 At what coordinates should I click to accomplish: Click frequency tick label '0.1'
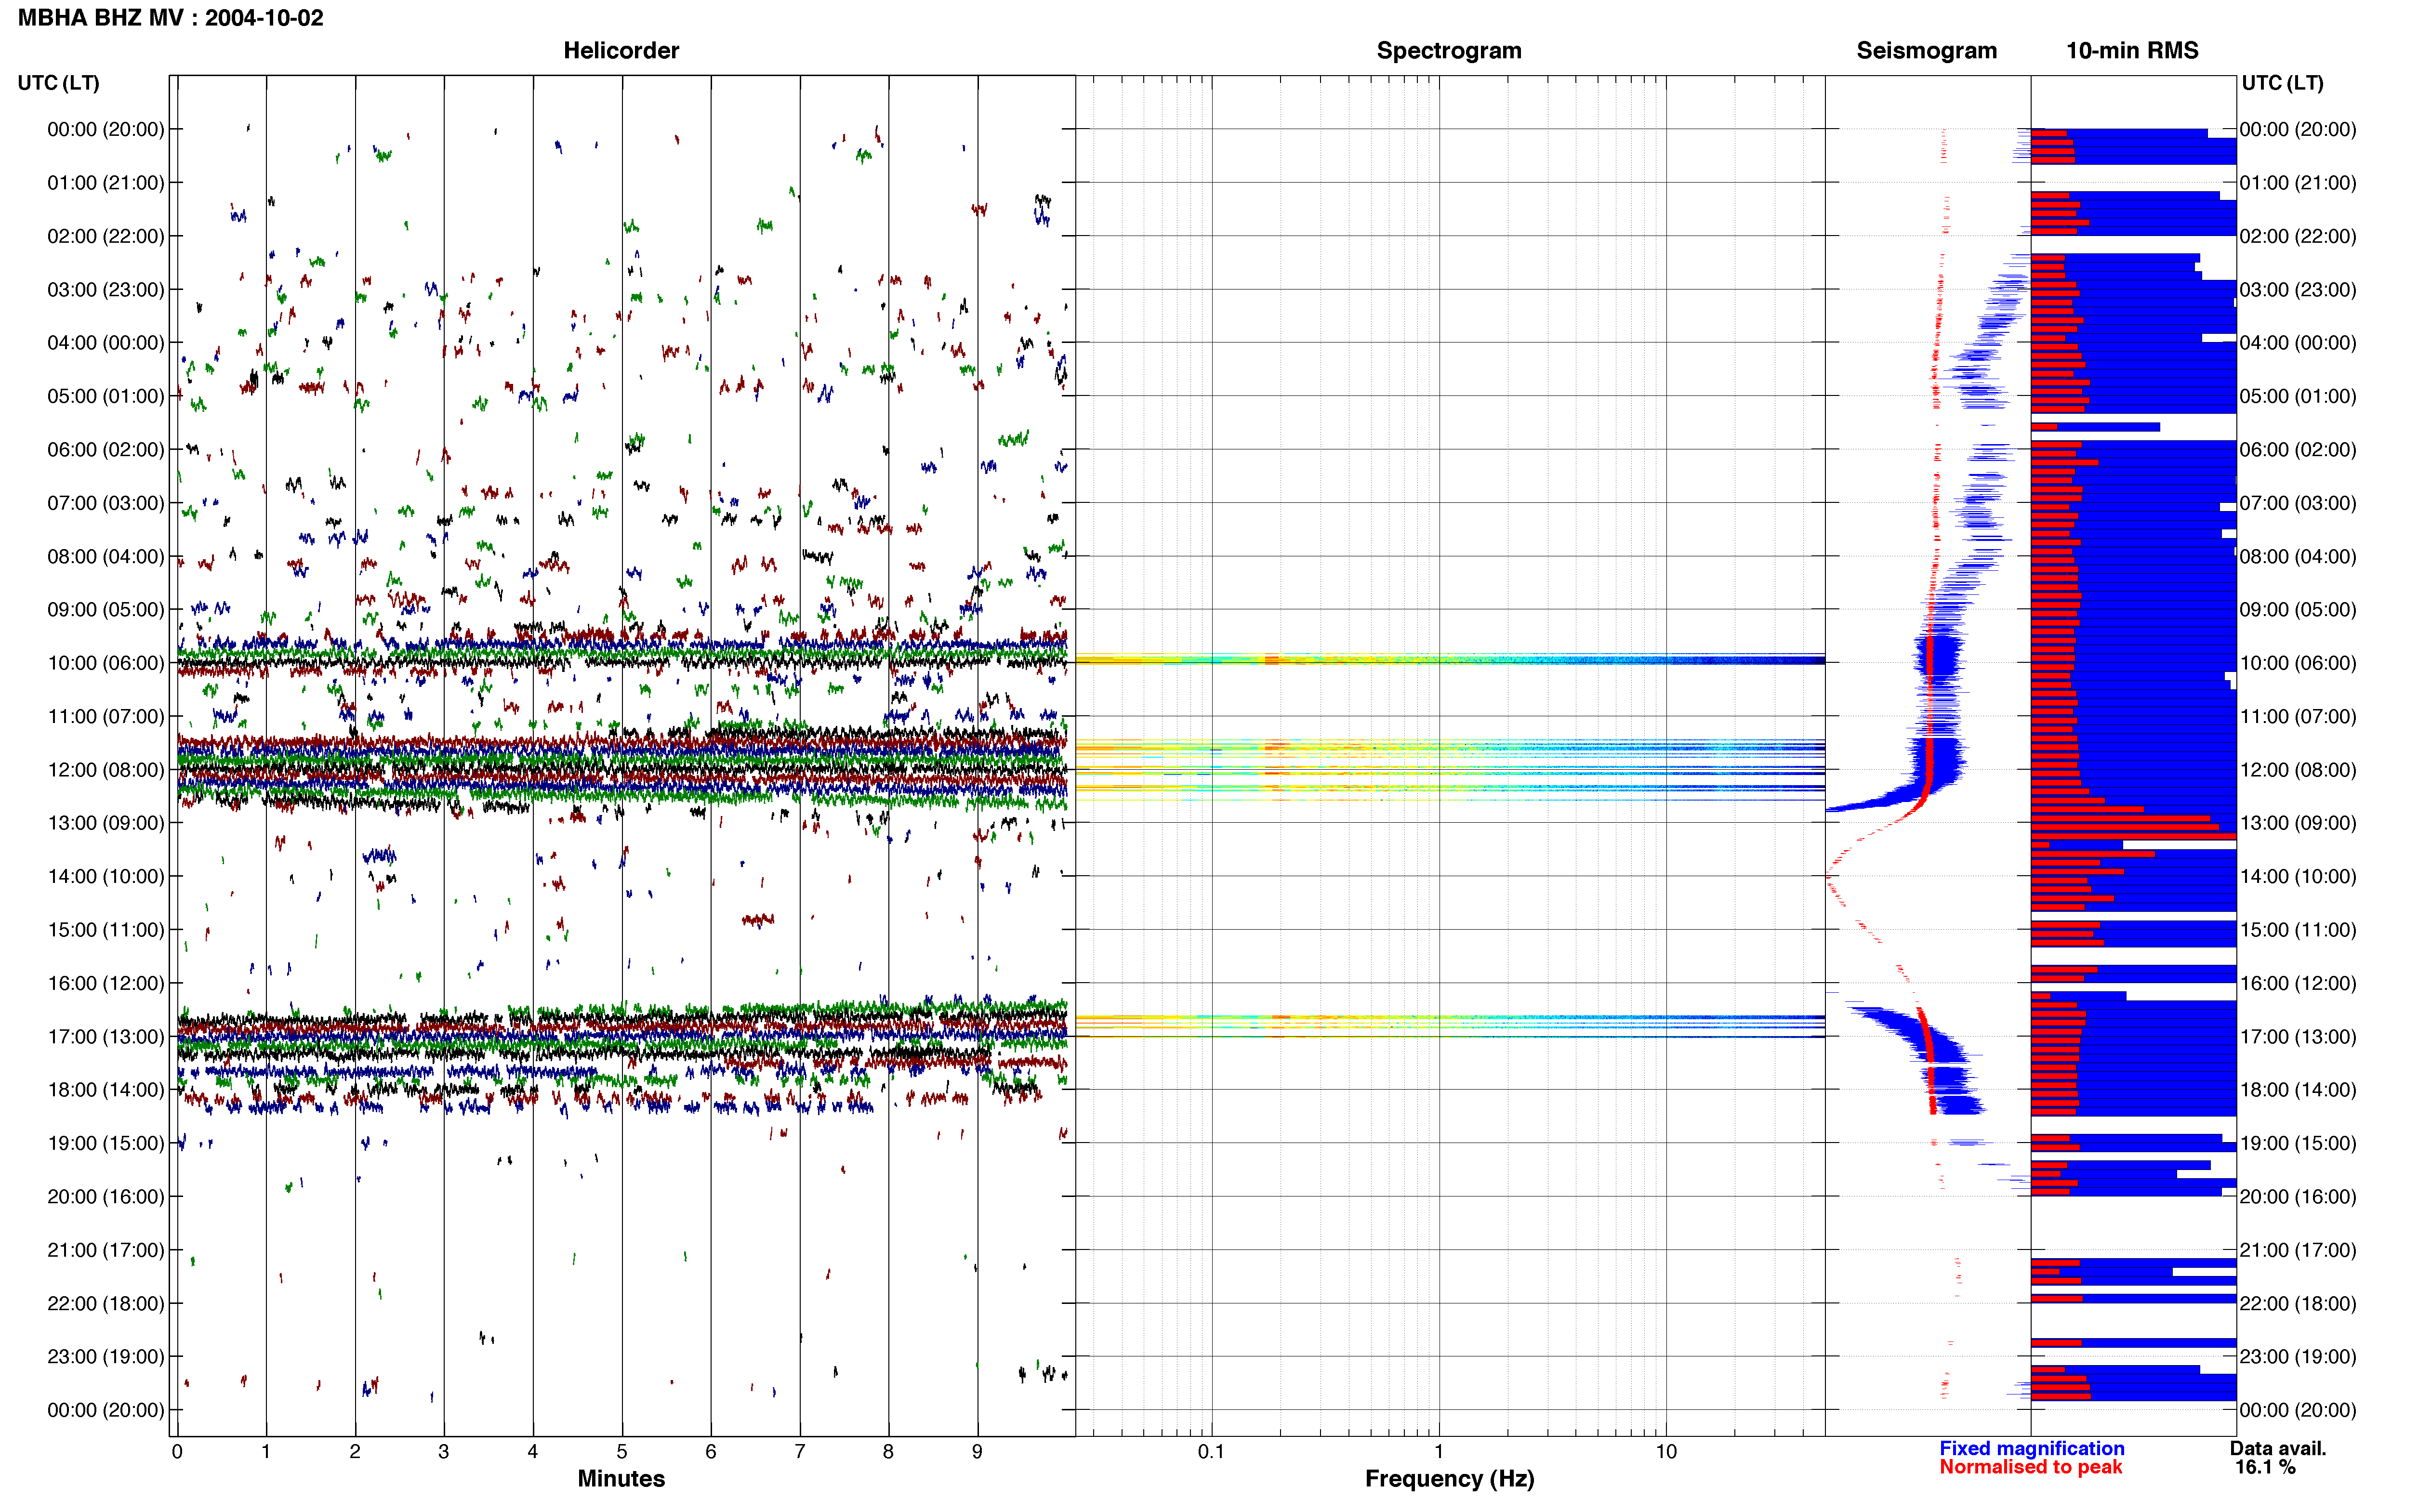[1211, 1452]
